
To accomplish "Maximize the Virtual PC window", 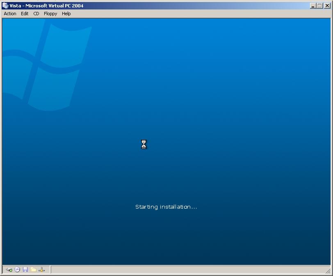I will [x=319, y=6].
